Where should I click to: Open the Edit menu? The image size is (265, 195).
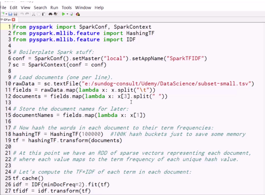click(13, 7)
